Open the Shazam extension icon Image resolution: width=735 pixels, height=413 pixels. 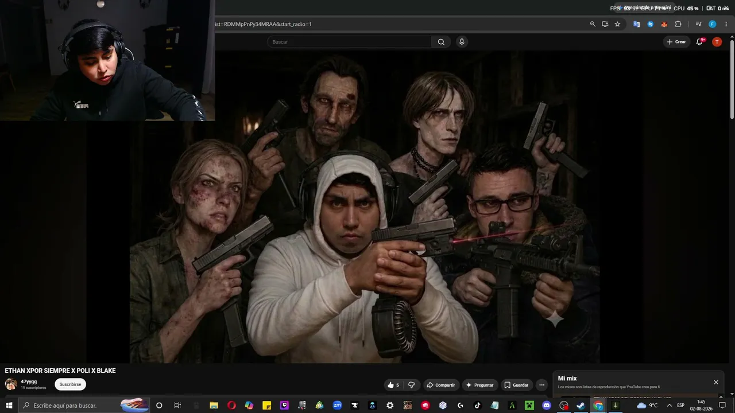pyautogui.click(x=651, y=24)
